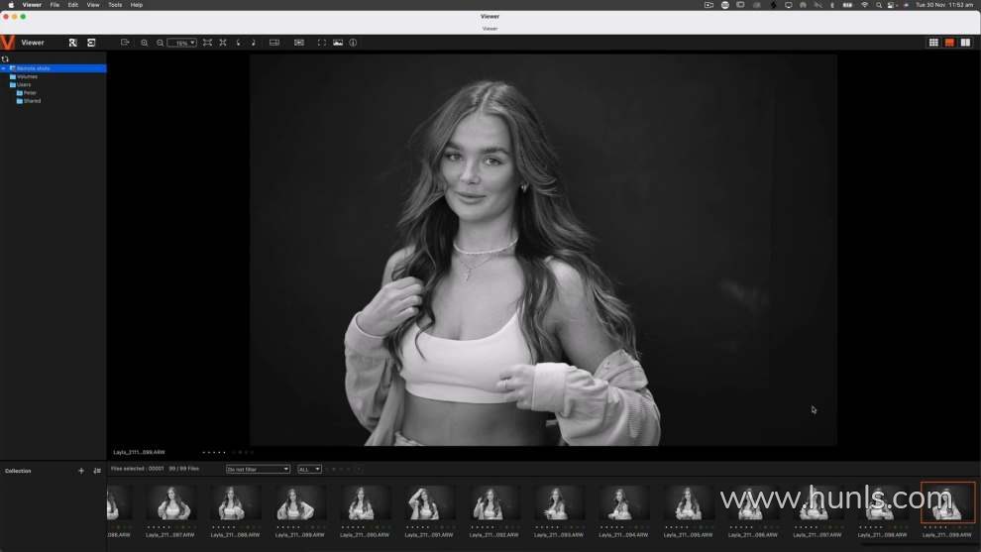This screenshot has height=552, width=981.
Task: Open the Tools menu
Action: 115,5
